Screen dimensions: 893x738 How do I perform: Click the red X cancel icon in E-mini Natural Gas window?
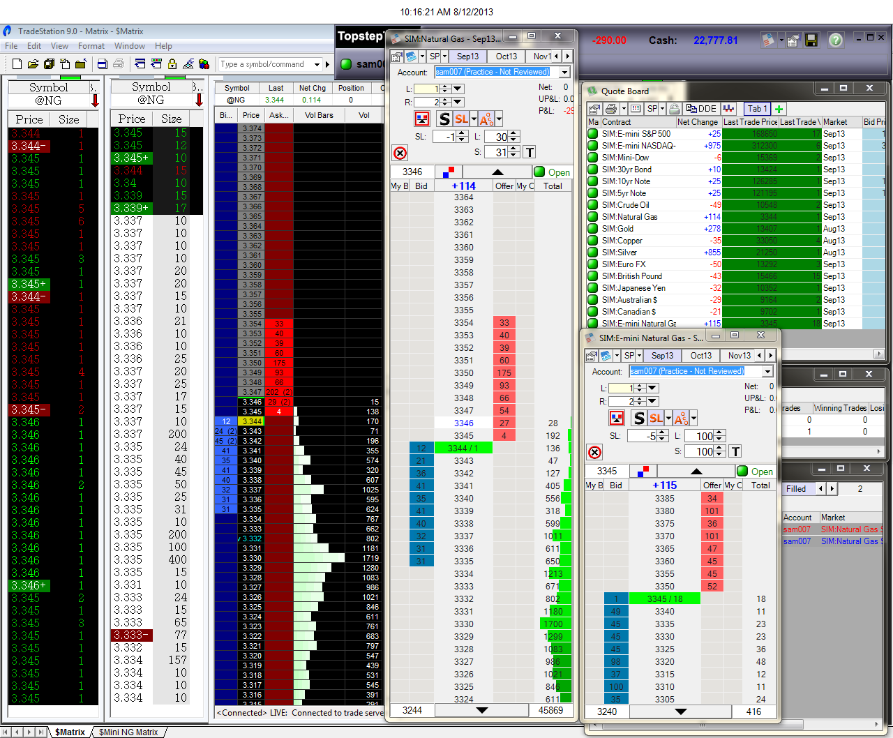click(594, 452)
